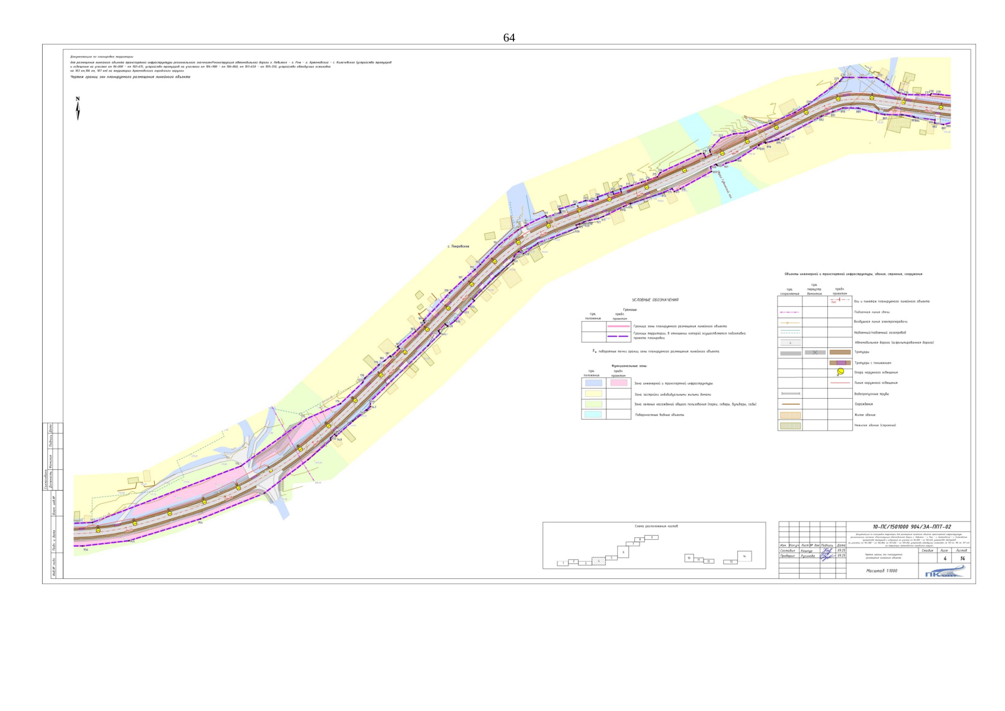
Task: Click the 'Масштаб 1:1000' scale text
Action: (x=881, y=571)
